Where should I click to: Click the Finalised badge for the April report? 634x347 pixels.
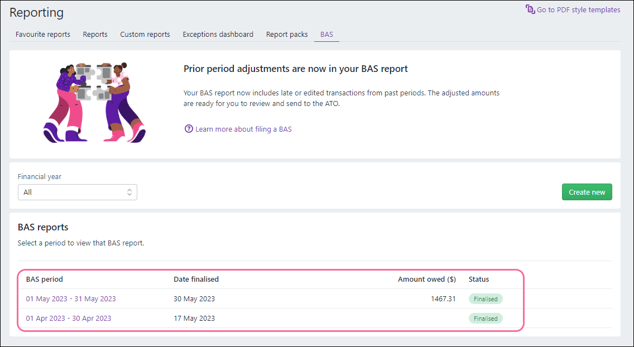(x=485, y=318)
